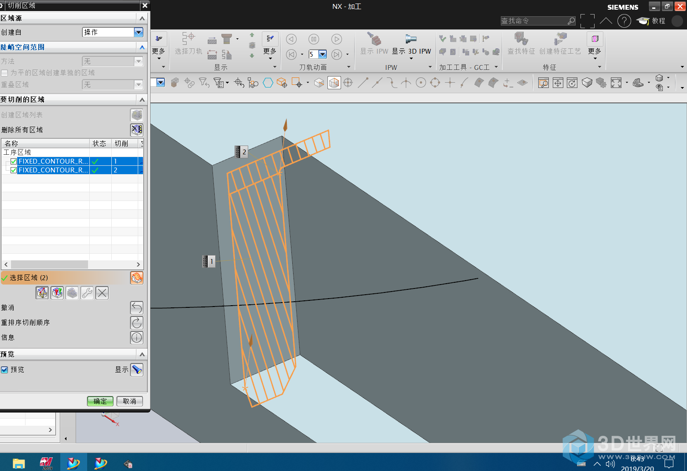Click the X delete-region icon below 选择区域
Screen dimensions: 687x471
(102, 293)
